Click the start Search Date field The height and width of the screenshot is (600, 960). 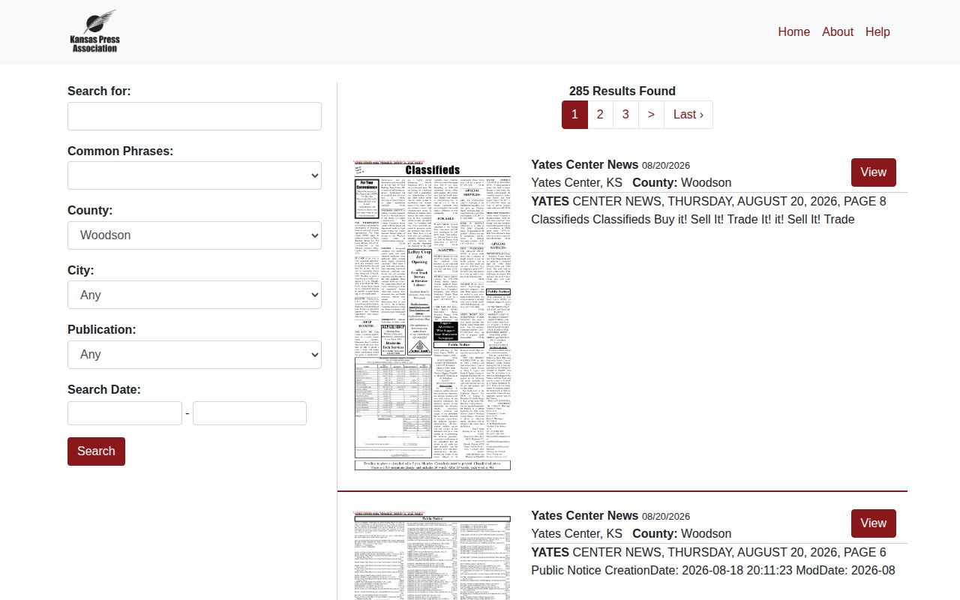(124, 413)
